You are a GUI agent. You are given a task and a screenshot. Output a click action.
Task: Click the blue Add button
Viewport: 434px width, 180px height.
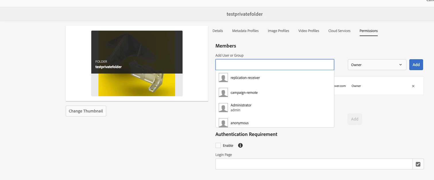(x=416, y=65)
